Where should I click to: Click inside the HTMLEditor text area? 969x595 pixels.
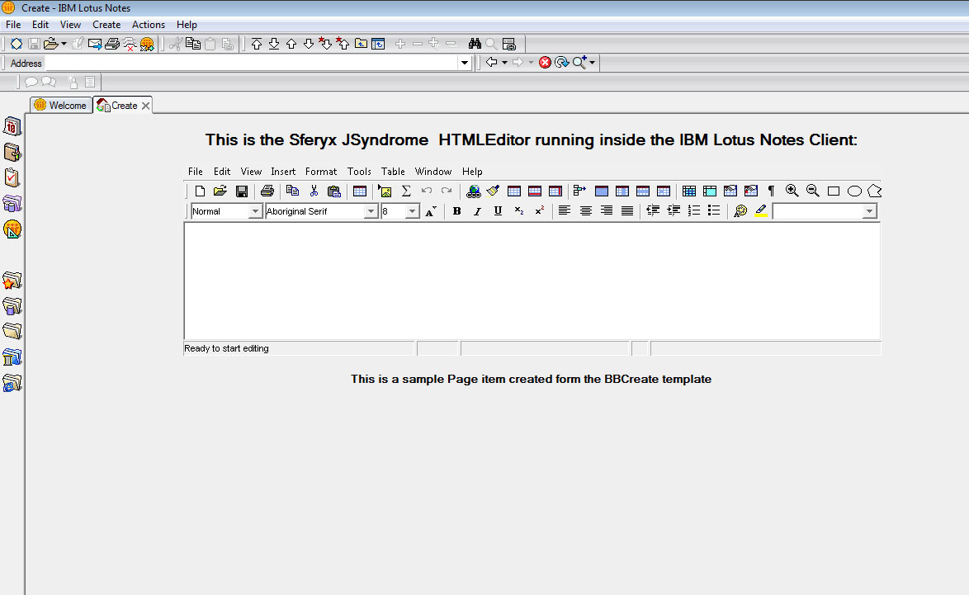coord(532,281)
